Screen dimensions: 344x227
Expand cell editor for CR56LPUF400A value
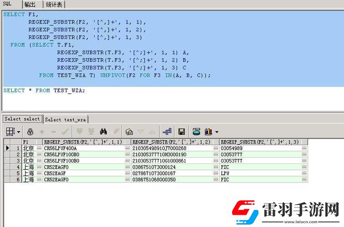[x=127, y=148]
